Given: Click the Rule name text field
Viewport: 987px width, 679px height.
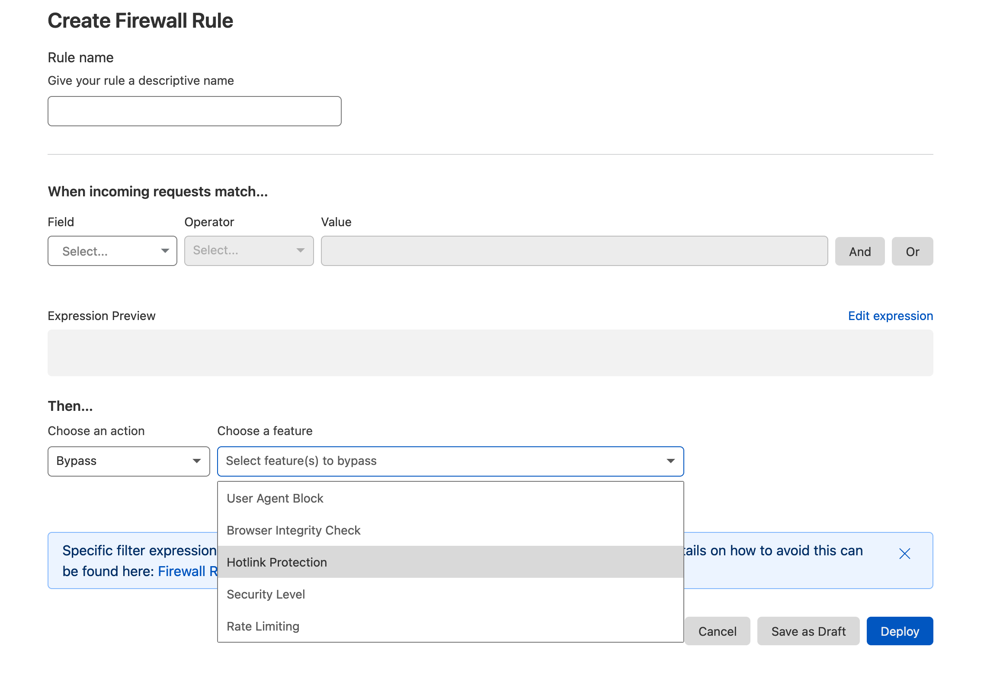Looking at the screenshot, I should pyautogui.click(x=194, y=111).
